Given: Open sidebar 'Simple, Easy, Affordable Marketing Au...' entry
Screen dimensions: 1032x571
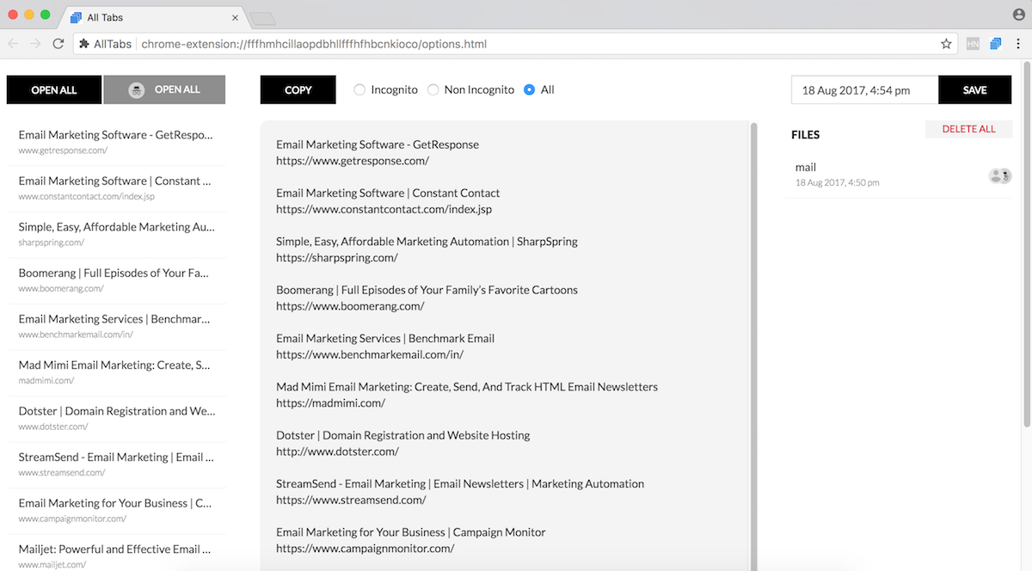Looking at the screenshot, I should 117,234.
